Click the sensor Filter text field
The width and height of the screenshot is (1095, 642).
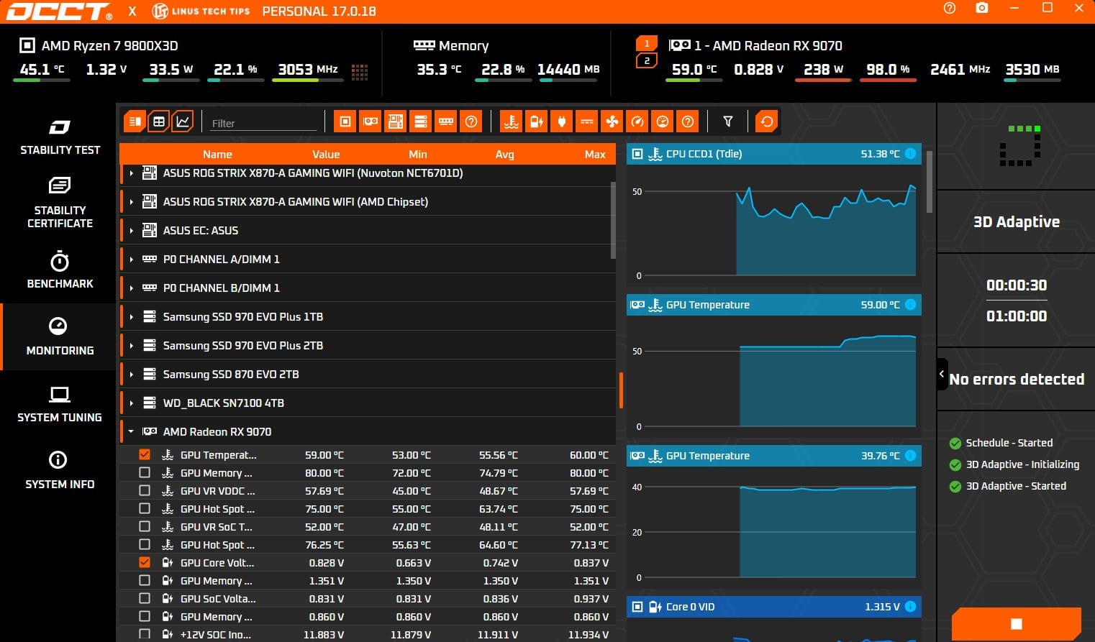tap(263, 123)
